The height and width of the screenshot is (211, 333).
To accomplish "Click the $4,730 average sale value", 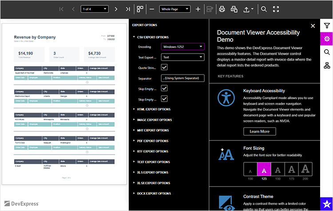I will 95,54.
